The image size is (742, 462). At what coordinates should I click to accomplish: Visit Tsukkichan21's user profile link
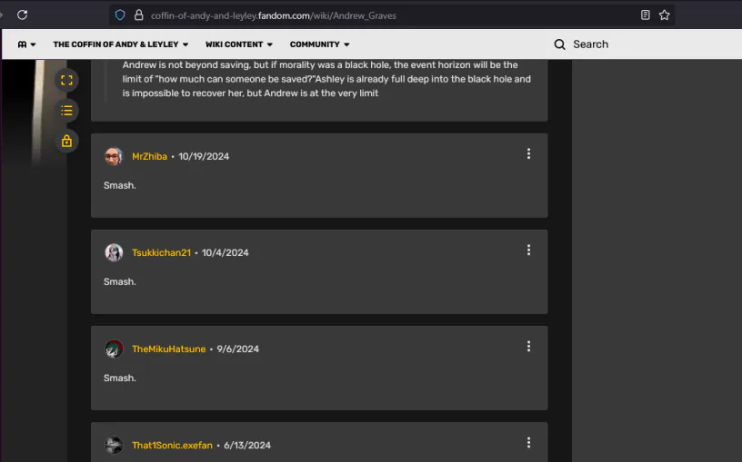tap(161, 252)
